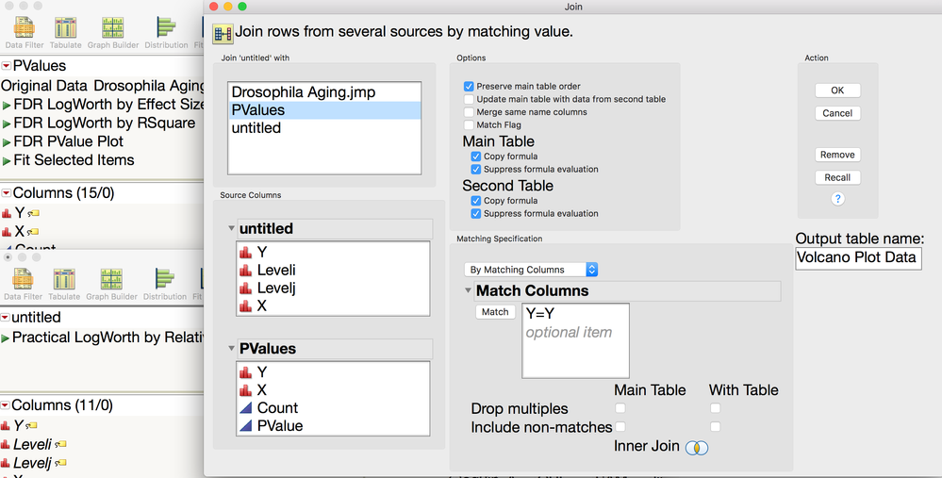This screenshot has width=942, height=478.
Task: Select Levelj column in untitled source list
Action: point(334,288)
